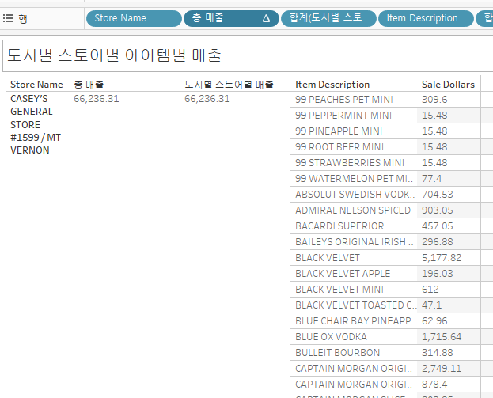Click the Store Name column header
The width and height of the screenshot is (493, 398).
(x=36, y=85)
